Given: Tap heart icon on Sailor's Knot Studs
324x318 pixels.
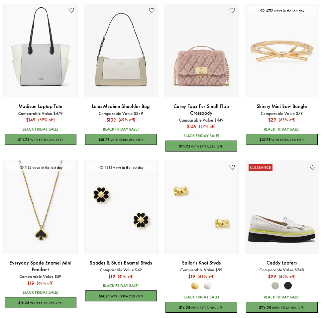Looking at the screenshot, I should (x=232, y=167).
